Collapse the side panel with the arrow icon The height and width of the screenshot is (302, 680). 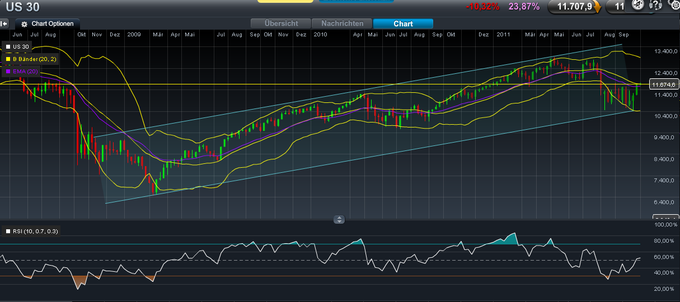point(4,24)
